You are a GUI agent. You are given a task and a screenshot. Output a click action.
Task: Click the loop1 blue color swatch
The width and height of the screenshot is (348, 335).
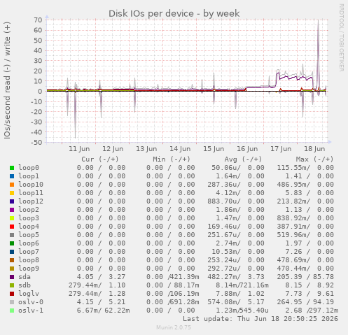click(x=12, y=176)
